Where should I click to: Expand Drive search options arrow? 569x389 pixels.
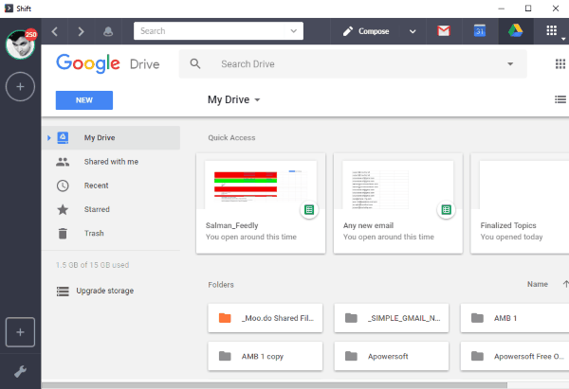[x=510, y=64]
